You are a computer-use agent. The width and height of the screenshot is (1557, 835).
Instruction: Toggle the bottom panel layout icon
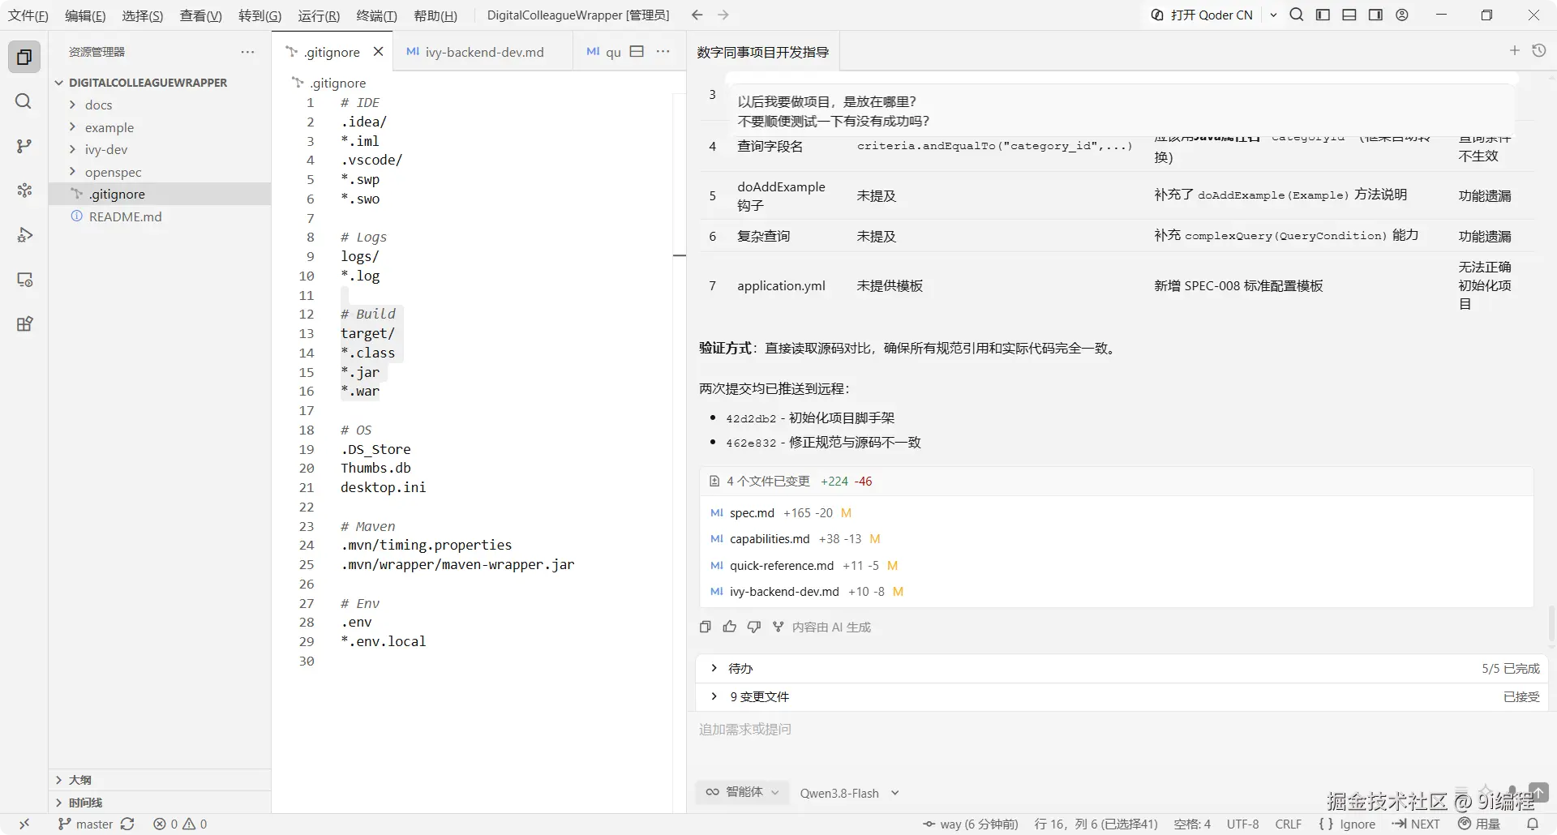pos(1349,15)
